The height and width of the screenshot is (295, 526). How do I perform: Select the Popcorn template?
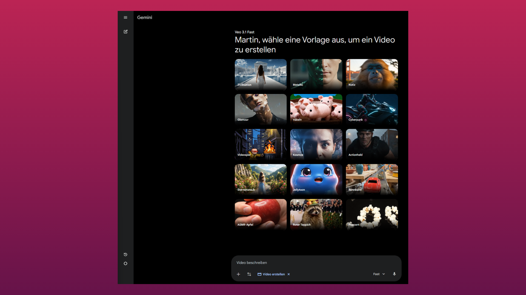click(x=372, y=214)
